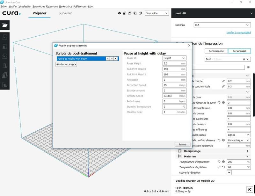Click formula icon beside Concentrique setting
Screen dimensions: 255x196
pyautogui.click(x=223, y=140)
